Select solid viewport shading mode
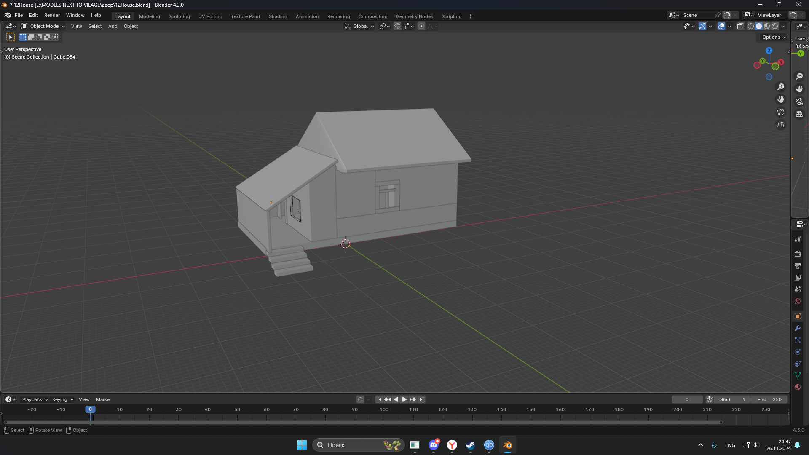 click(x=759, y=26)
